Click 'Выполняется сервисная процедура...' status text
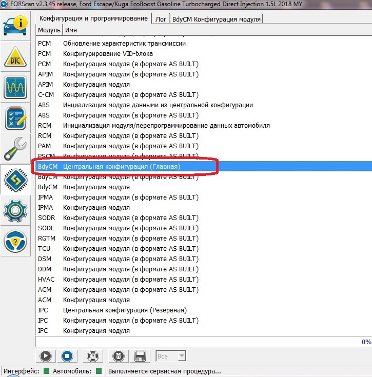Viewport: 372px width, 377px height. click(165, 371)
